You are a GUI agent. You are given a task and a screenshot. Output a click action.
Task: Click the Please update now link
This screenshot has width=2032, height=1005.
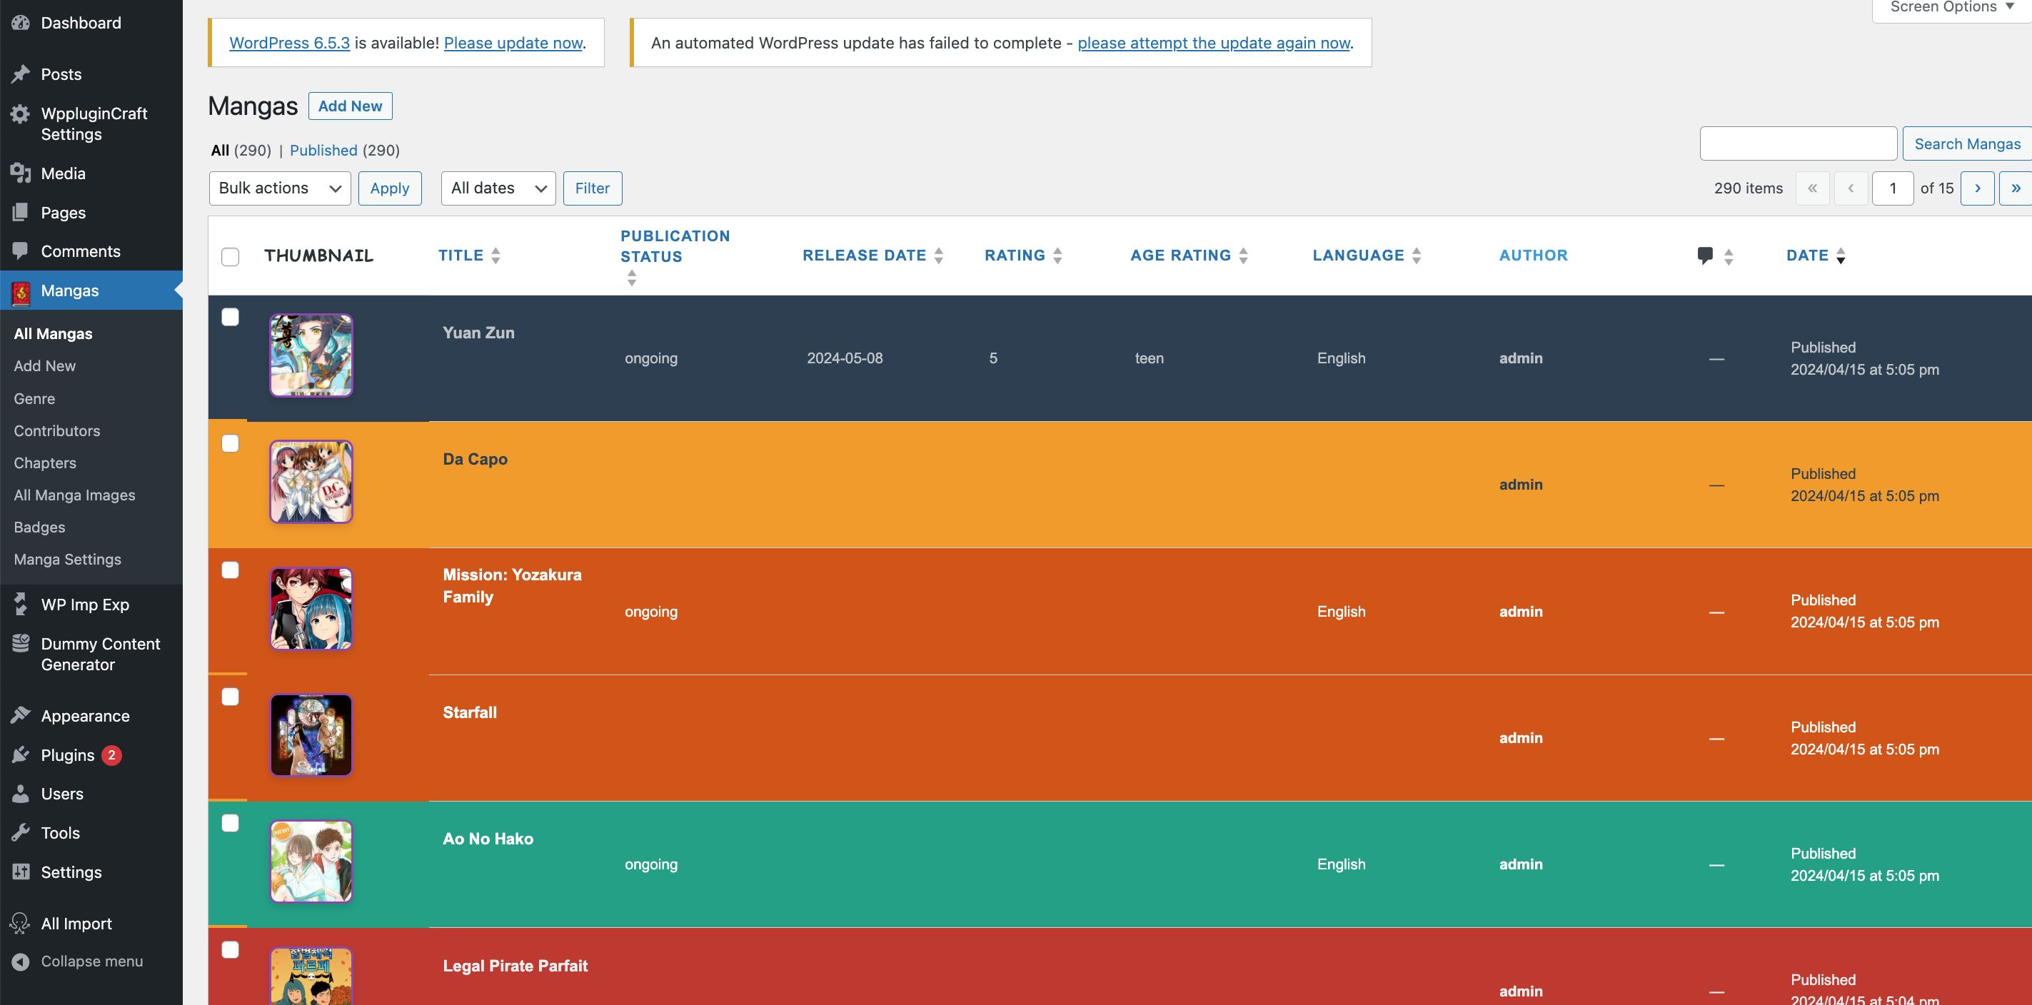click(x=513, y=44)
